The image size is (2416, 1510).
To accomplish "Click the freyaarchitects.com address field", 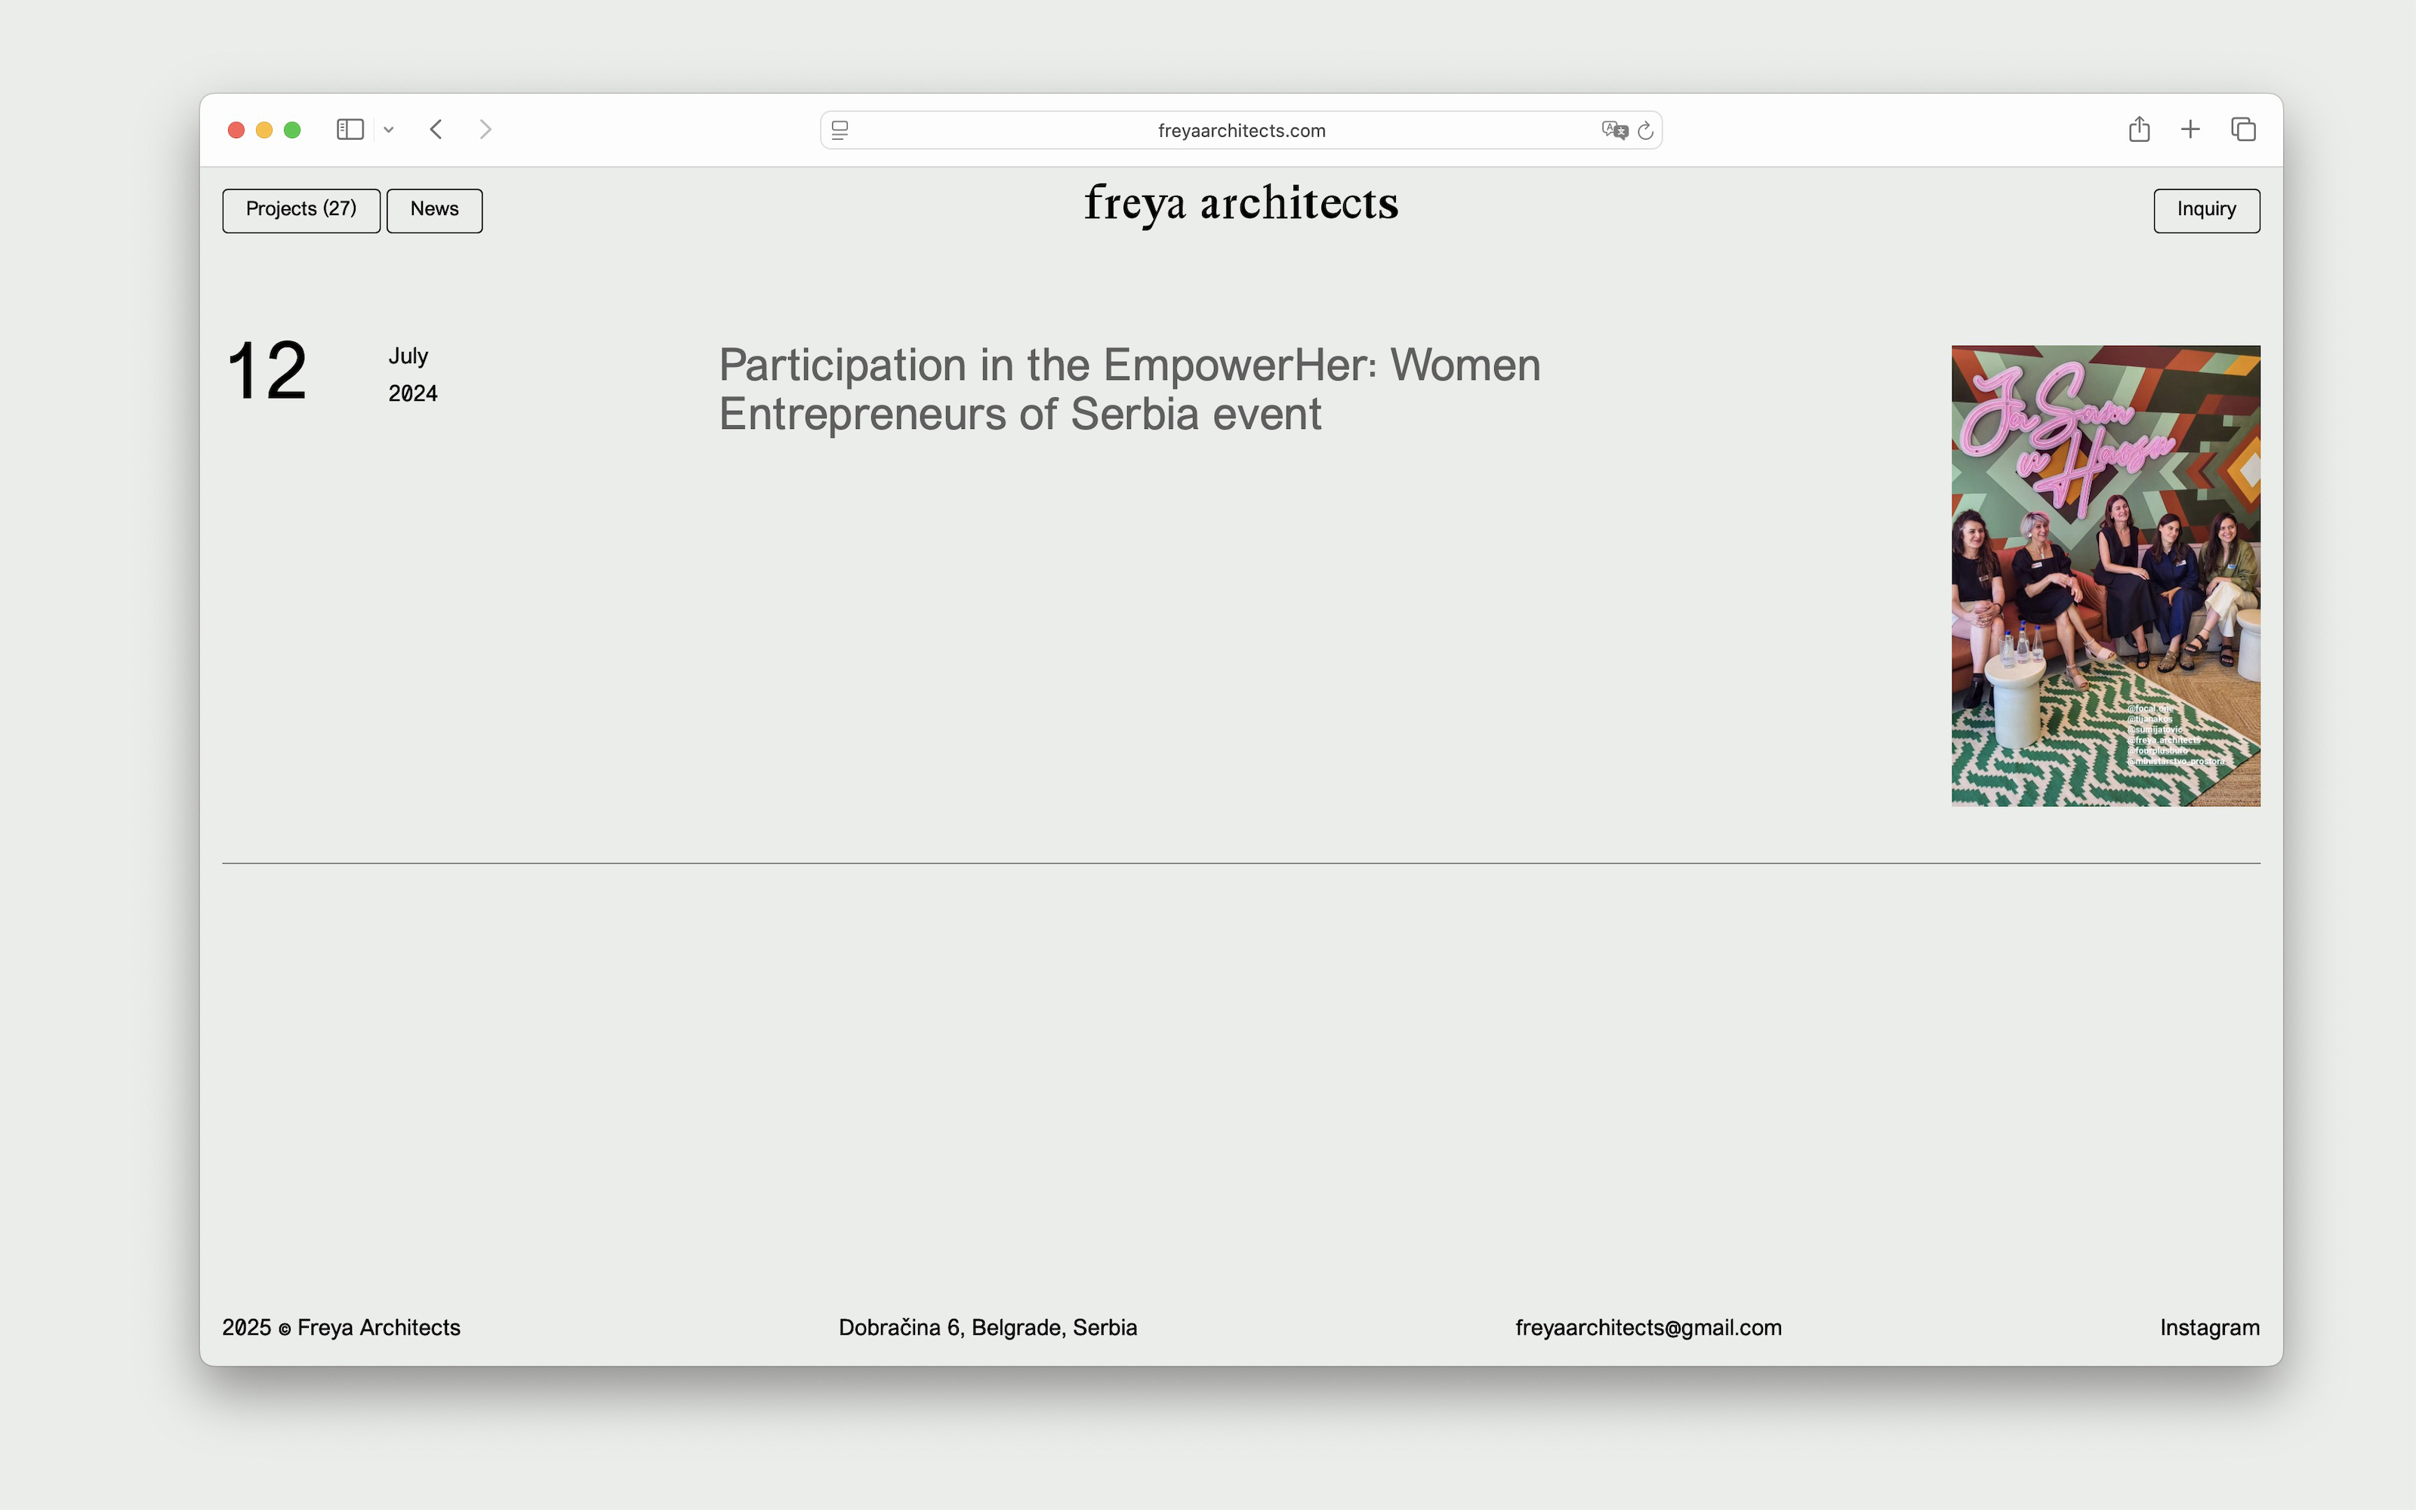I will 1241,131.
